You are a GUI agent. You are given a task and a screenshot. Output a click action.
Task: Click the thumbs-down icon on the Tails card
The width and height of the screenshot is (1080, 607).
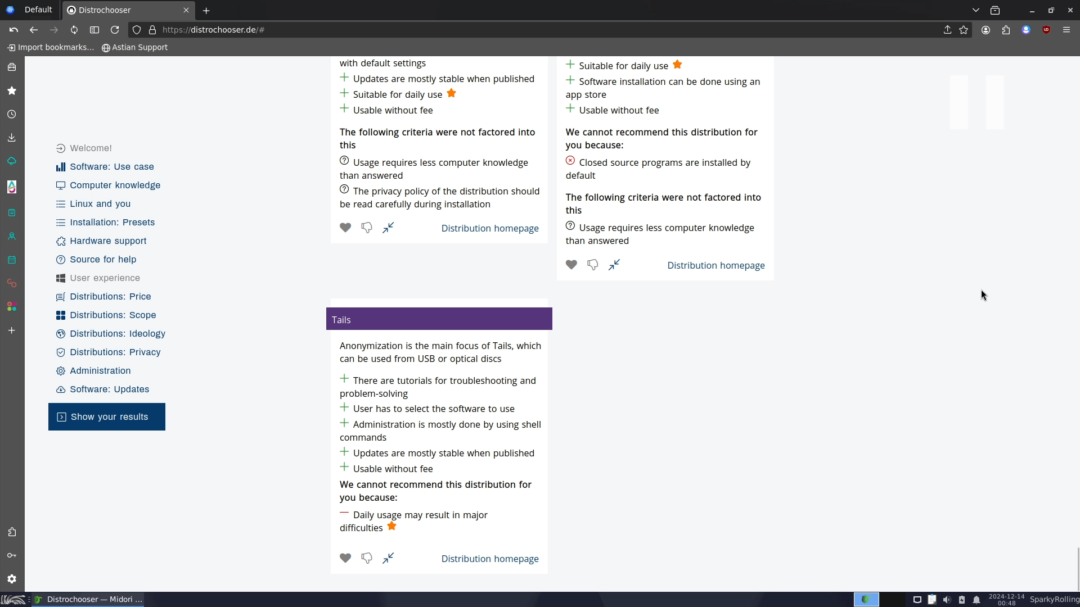click(x=367, y=558)
